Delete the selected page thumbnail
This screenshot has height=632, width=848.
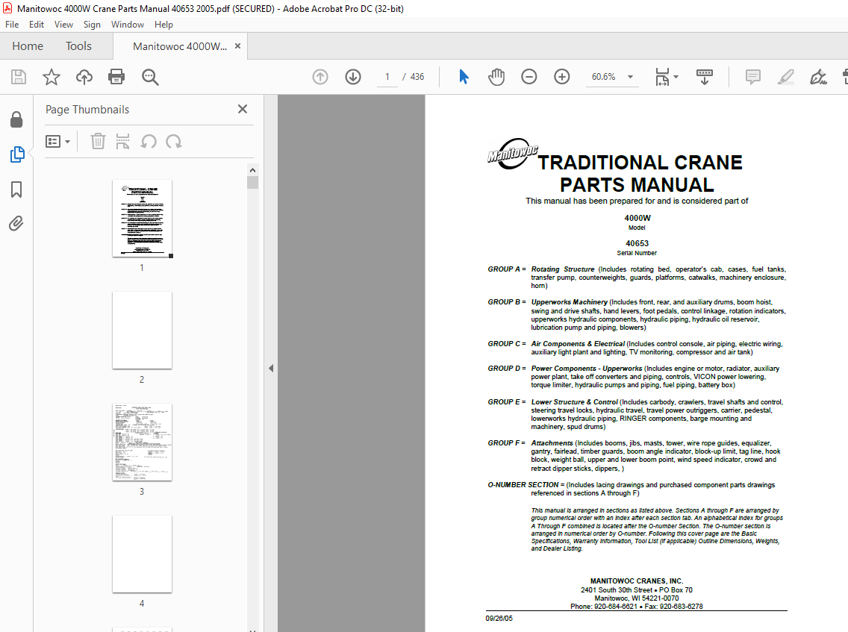click(x=98, y=142)
